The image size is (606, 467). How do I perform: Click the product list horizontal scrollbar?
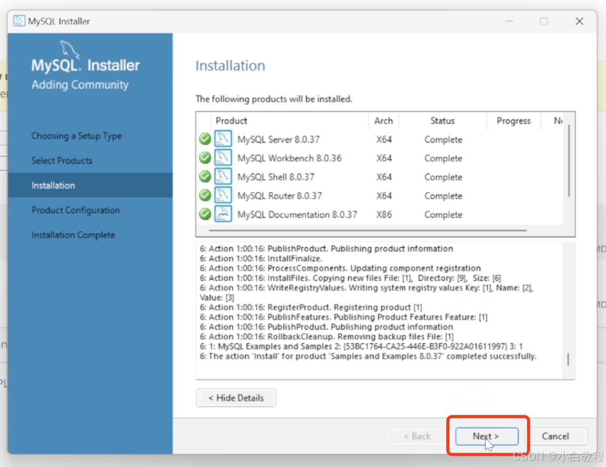(x=367, y=230)
